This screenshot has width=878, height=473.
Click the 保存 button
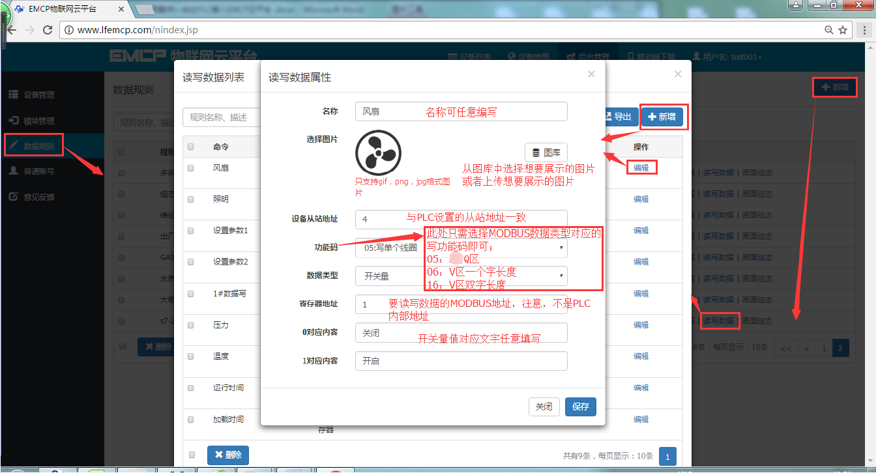pos(580,407)
